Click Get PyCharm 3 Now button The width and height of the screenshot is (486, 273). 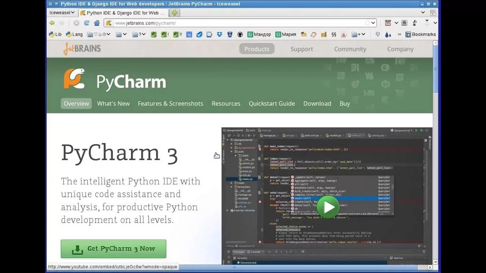(114, 249)
